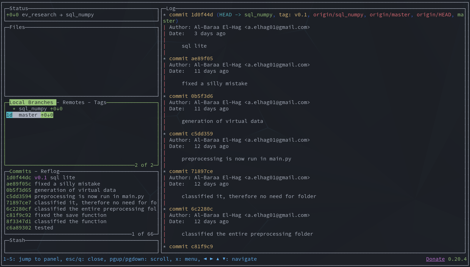Screen dimensions: 470x267
Task: Switch to the Remotes tab
Action: click(73, 102)
